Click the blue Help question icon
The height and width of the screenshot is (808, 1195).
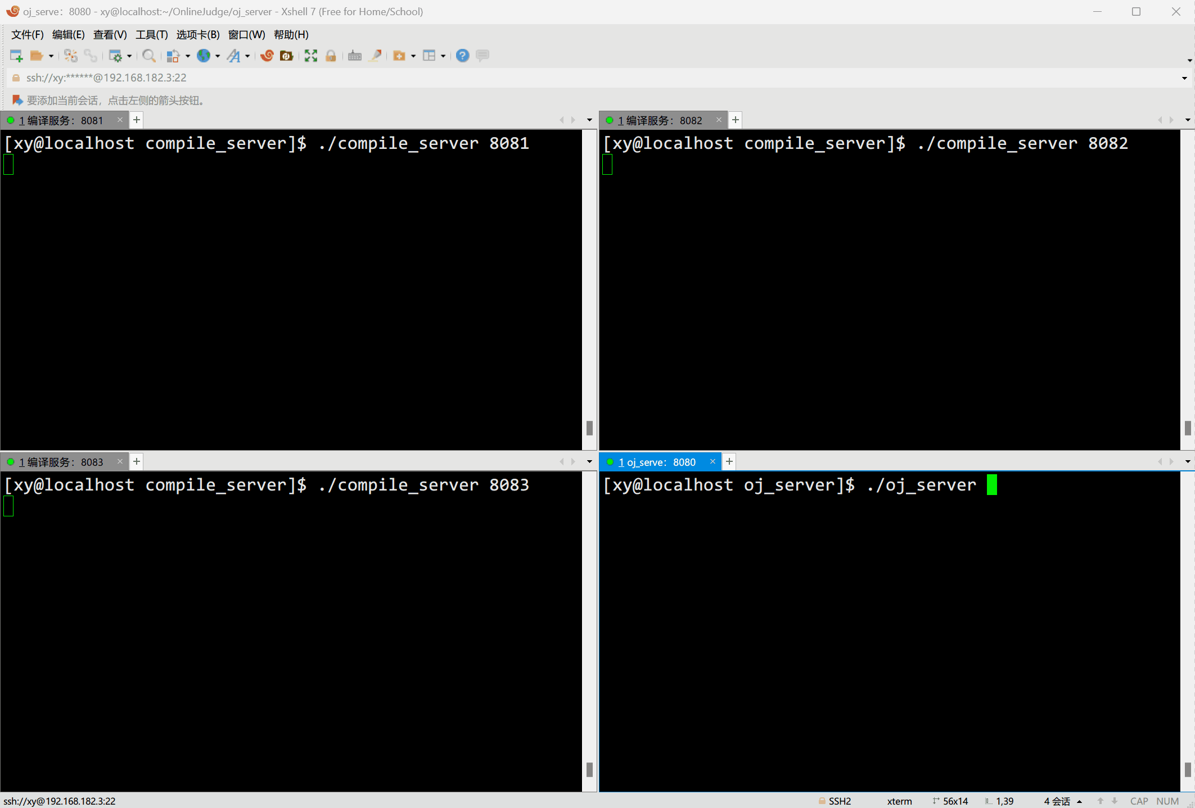[462, 56]
